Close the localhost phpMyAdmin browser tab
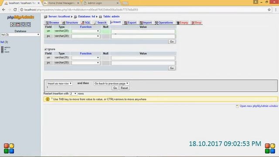This screenshot has height=157, width=279. pyautogui.click(x=39, y=3)
